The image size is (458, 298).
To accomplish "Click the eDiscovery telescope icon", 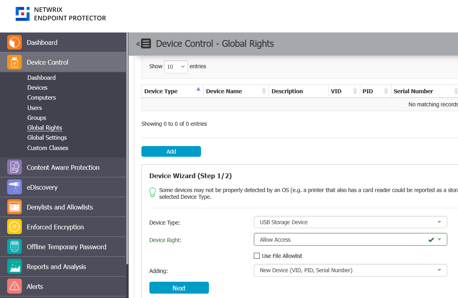I will coord(14,187).
